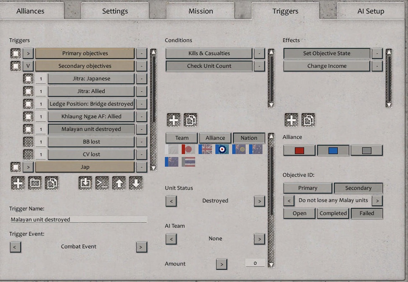The width and height of the screenshot is (408, 282).
Task: Click the Trigger Name text field
Action: [79, 220]
